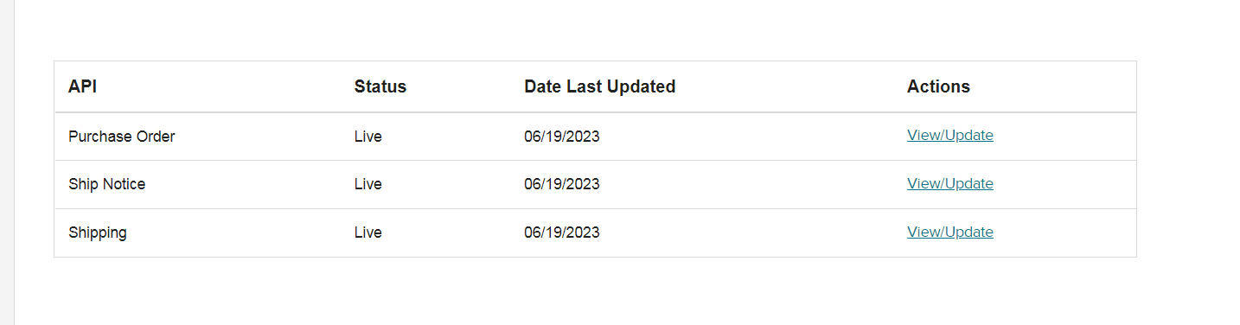Click Live status in Ship Notice row
This screenshot has width=1240, height=325.
click(368, 184)
